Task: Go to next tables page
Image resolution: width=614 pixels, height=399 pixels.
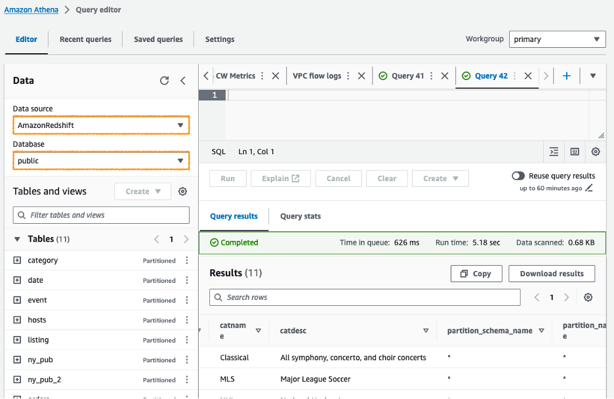Action: click(186, 240)
